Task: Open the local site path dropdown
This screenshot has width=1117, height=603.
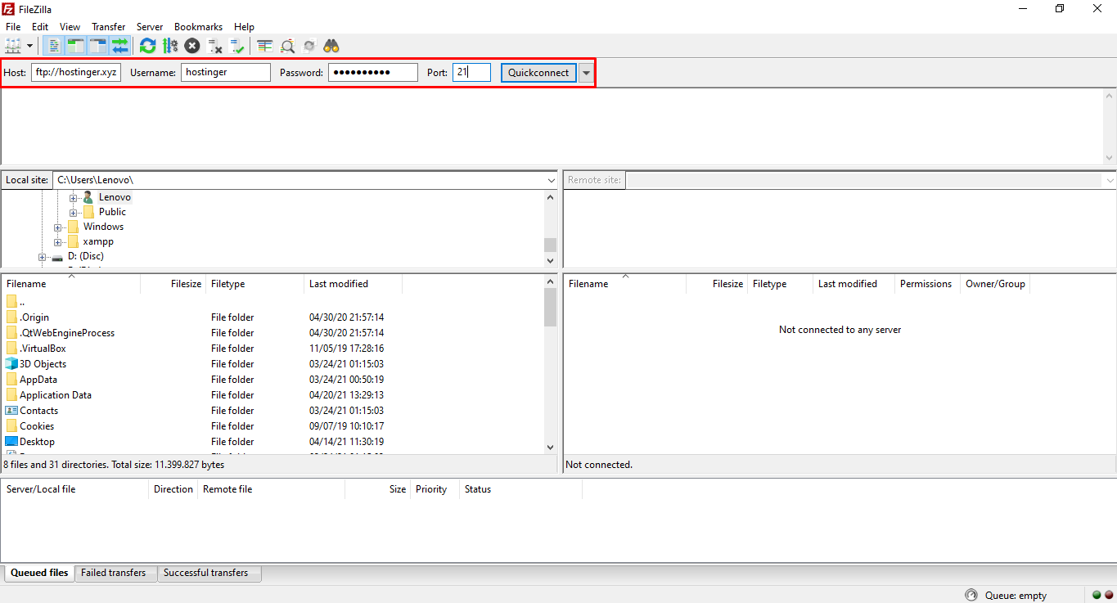Action: click(550, 179)
